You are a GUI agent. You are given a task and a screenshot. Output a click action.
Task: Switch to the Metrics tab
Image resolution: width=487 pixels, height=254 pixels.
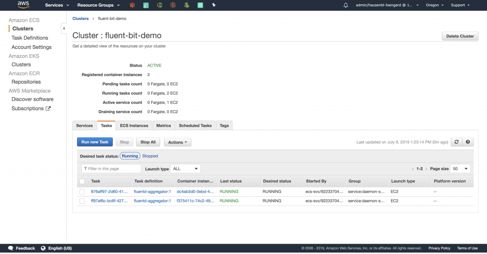pyautogui.click(x=164, y=126)
